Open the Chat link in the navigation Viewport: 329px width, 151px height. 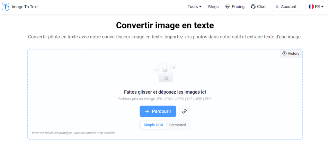pyautogui.click(x=261, y=7)
